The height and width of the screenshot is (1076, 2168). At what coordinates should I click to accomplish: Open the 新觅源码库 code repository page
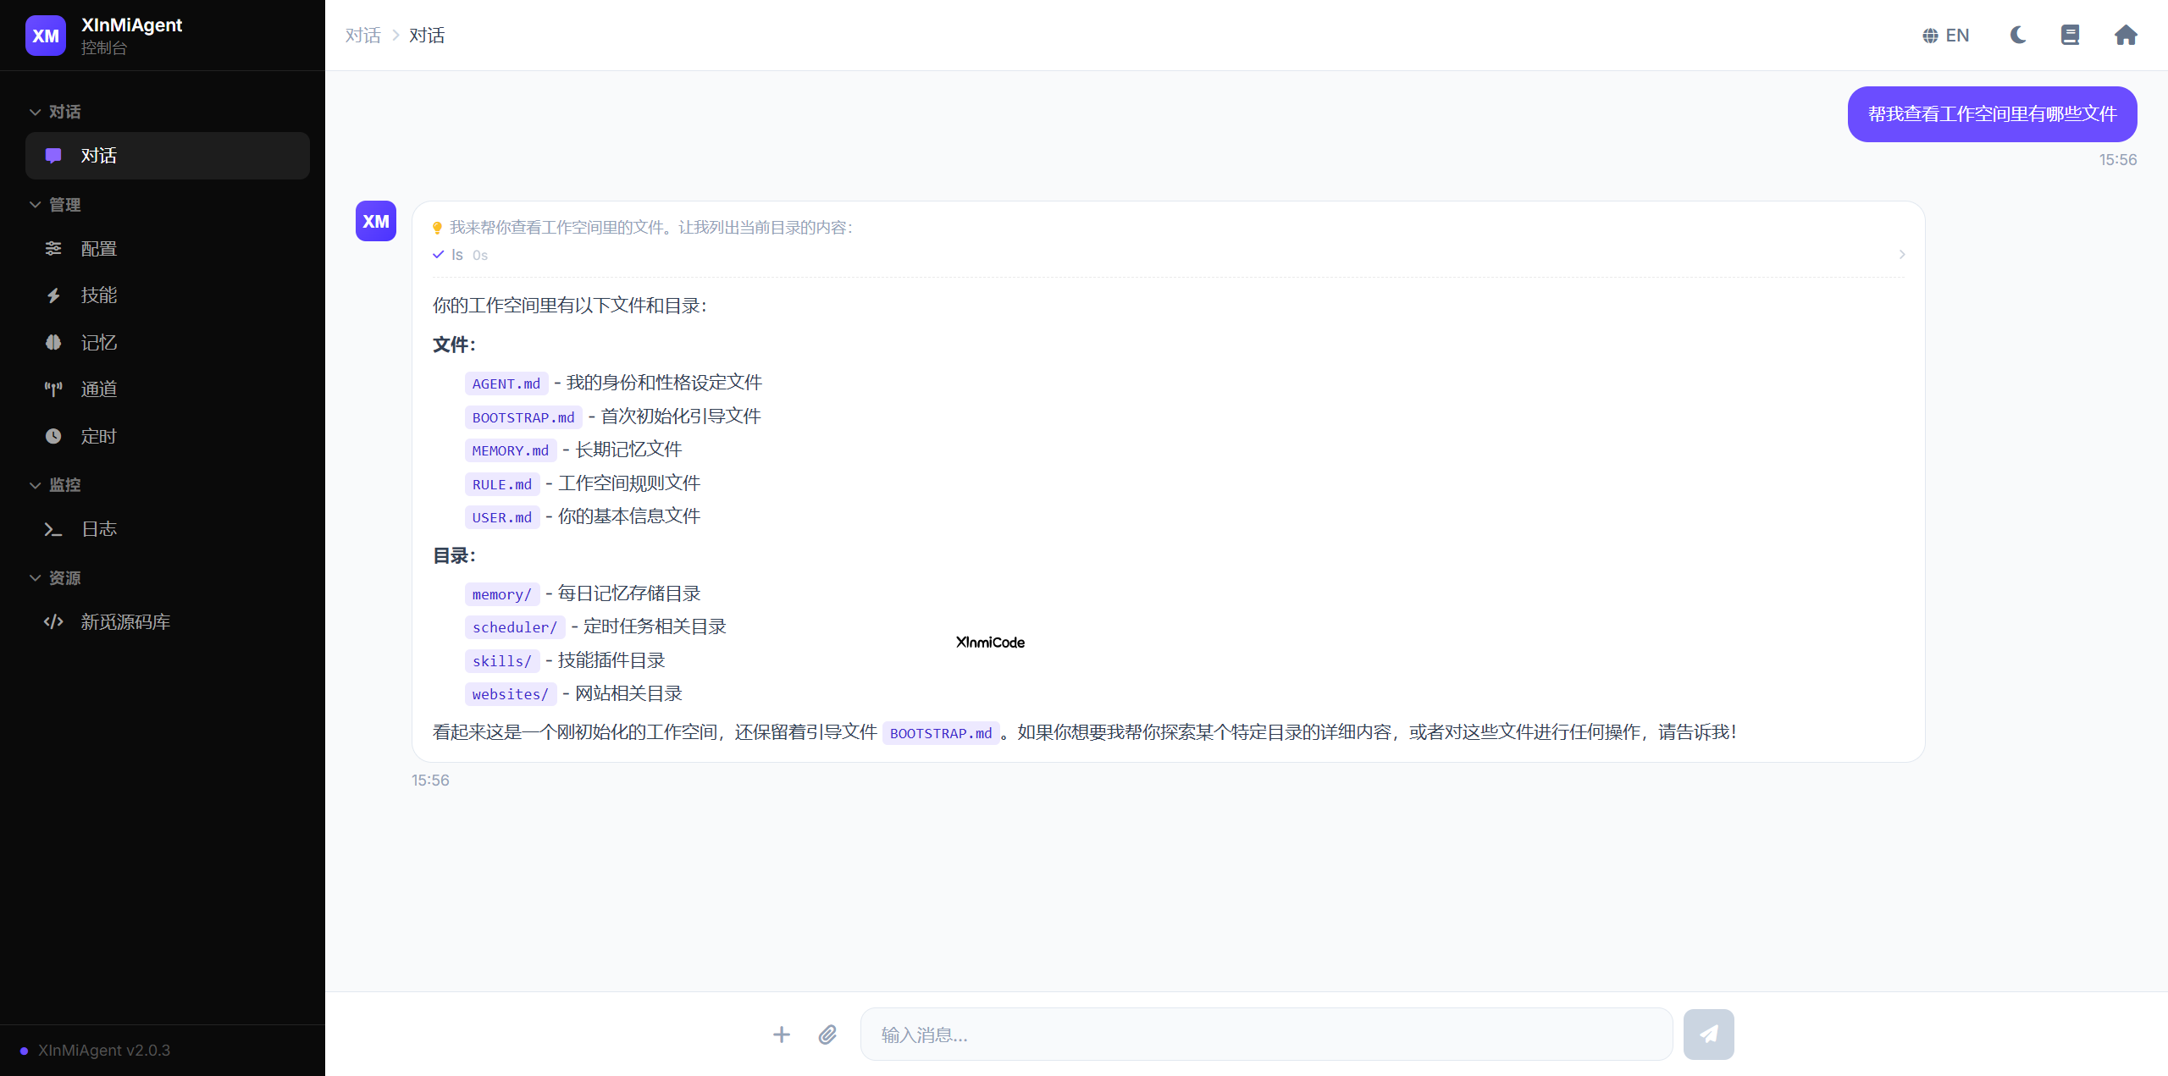coord(125,621)
